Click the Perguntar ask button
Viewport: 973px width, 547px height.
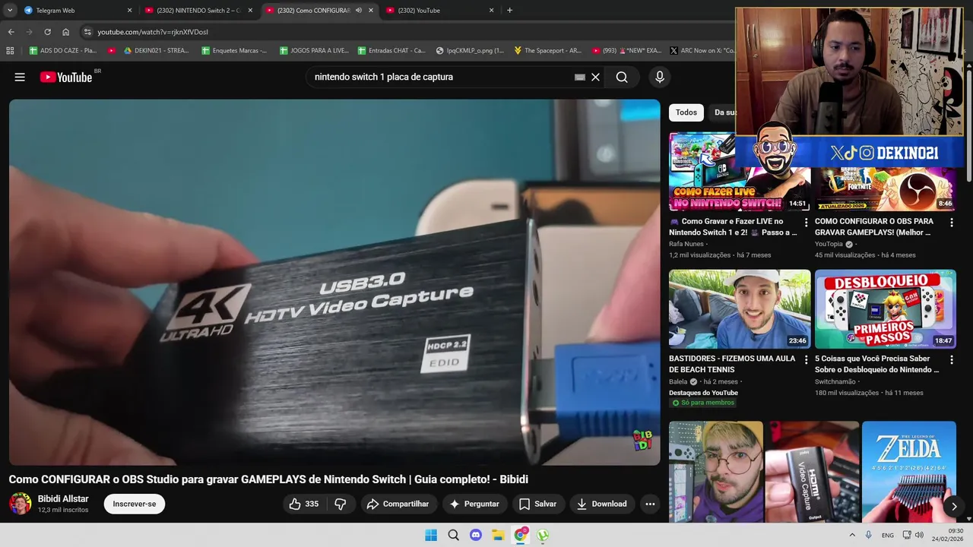(x=474, y=504)
